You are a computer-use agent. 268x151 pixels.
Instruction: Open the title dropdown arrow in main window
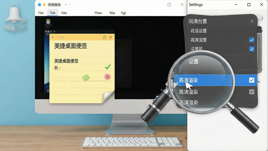pos(66,5)
